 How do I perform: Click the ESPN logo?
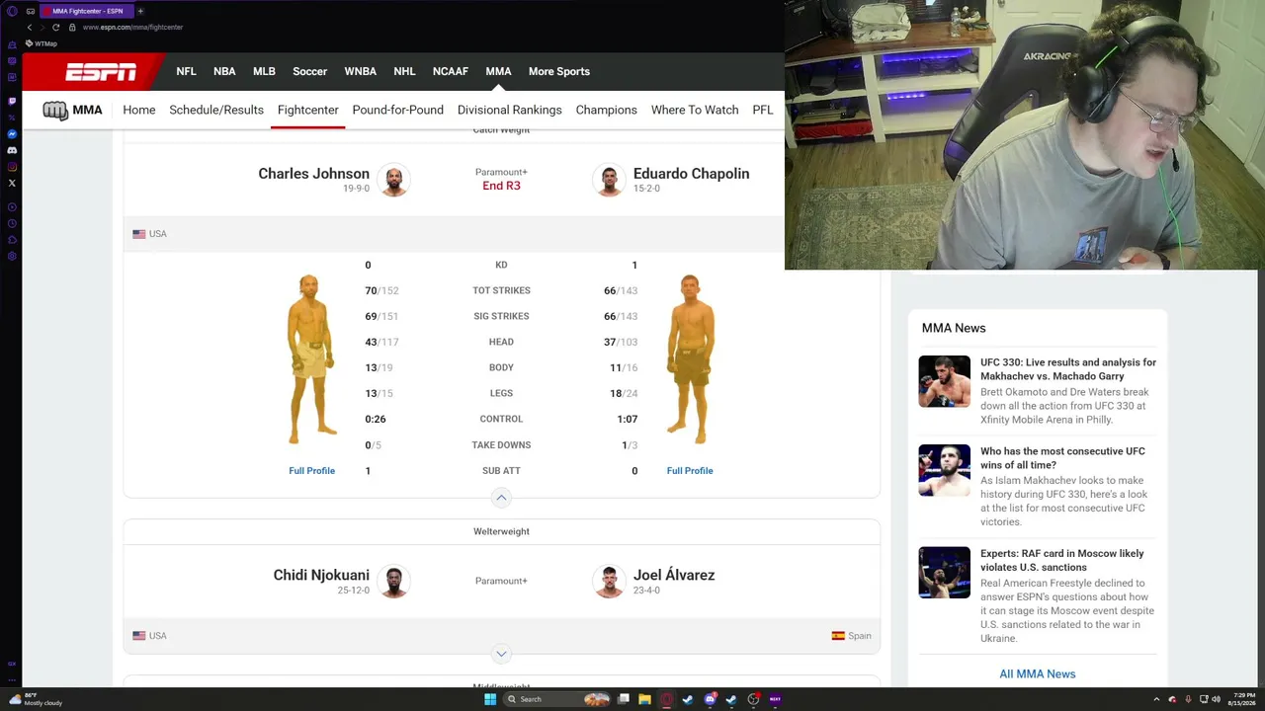[101, 71]
